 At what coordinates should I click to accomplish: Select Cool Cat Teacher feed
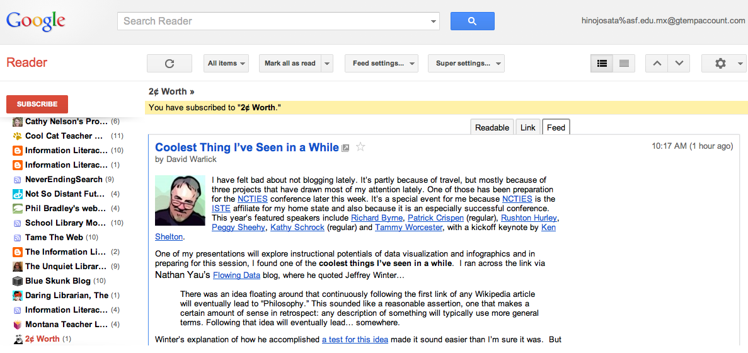click(x=64, y=136)
